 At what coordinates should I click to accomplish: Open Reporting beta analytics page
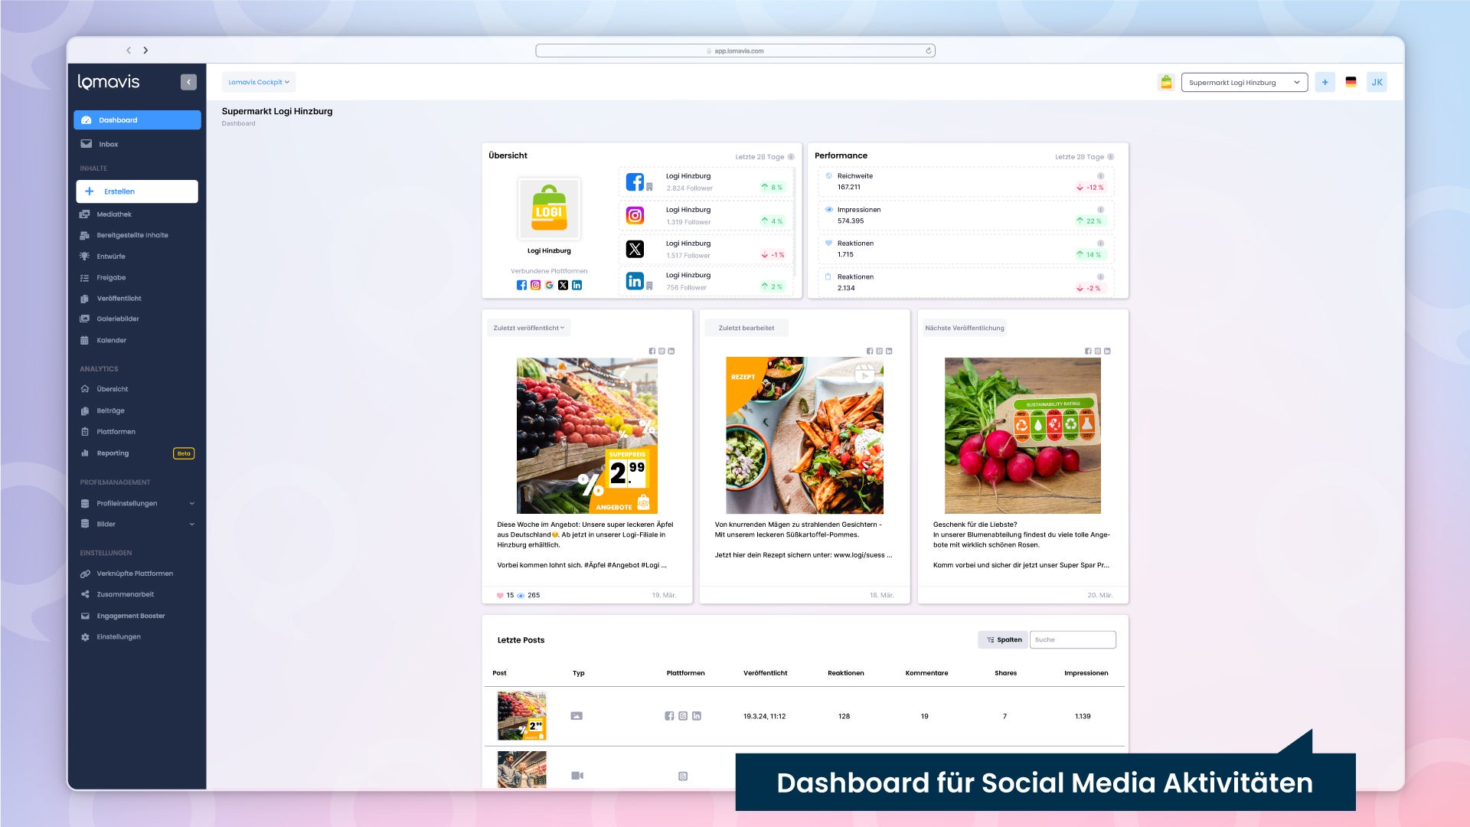113,453
